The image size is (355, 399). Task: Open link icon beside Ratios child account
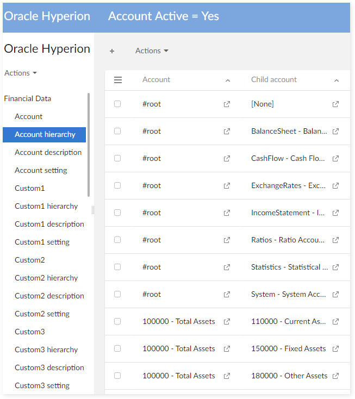tap(336, 240)
